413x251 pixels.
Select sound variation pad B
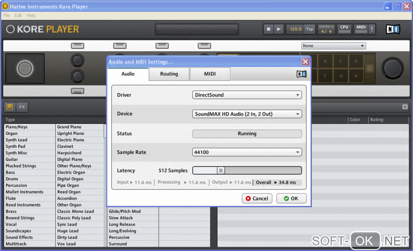325,61
